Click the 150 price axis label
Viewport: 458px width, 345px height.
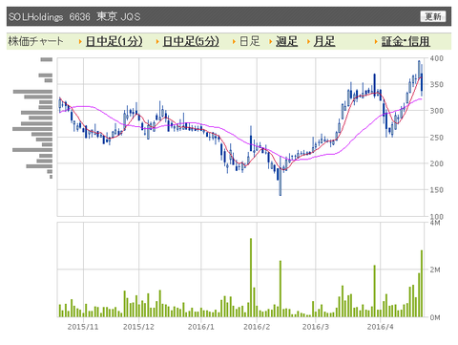coord(437,190)
